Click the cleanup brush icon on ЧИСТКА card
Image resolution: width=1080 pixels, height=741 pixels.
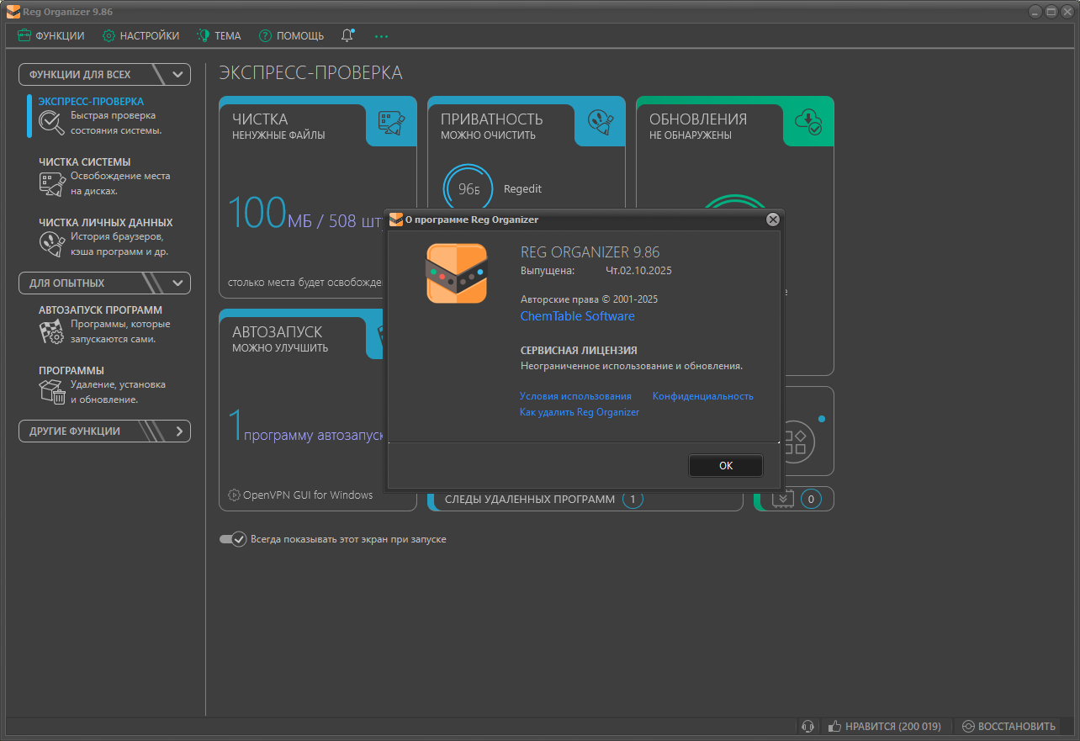(391, 124)
